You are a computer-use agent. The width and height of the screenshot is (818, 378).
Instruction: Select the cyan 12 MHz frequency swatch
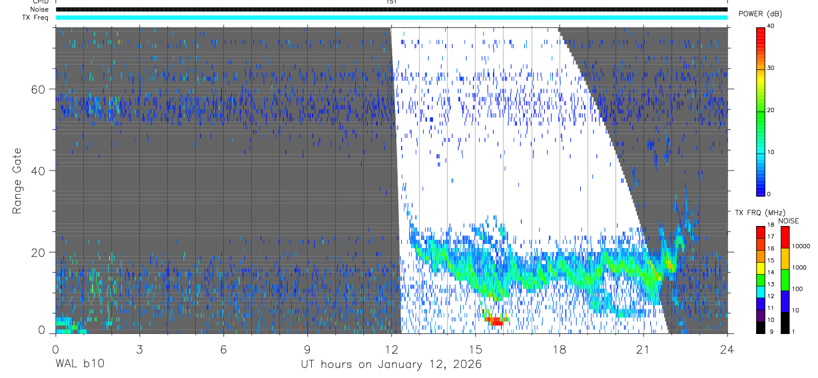[x=761, y=292]
